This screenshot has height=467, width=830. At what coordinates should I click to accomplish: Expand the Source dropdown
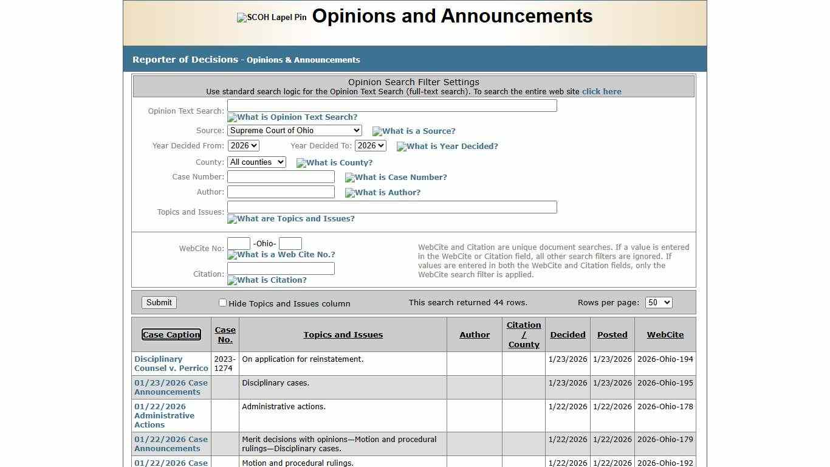click(x=295, y=131)
